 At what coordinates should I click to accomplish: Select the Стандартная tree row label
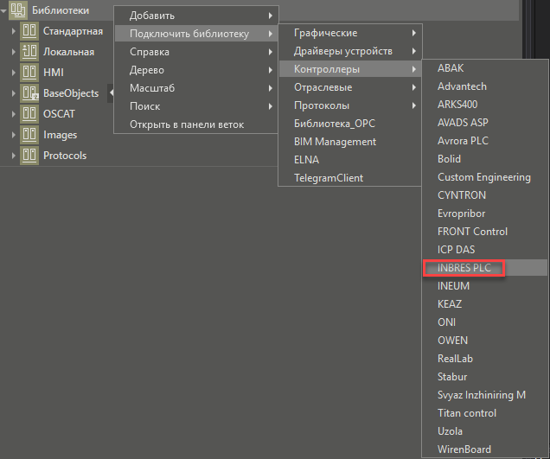pyautogui.click(x=73, y=31)
